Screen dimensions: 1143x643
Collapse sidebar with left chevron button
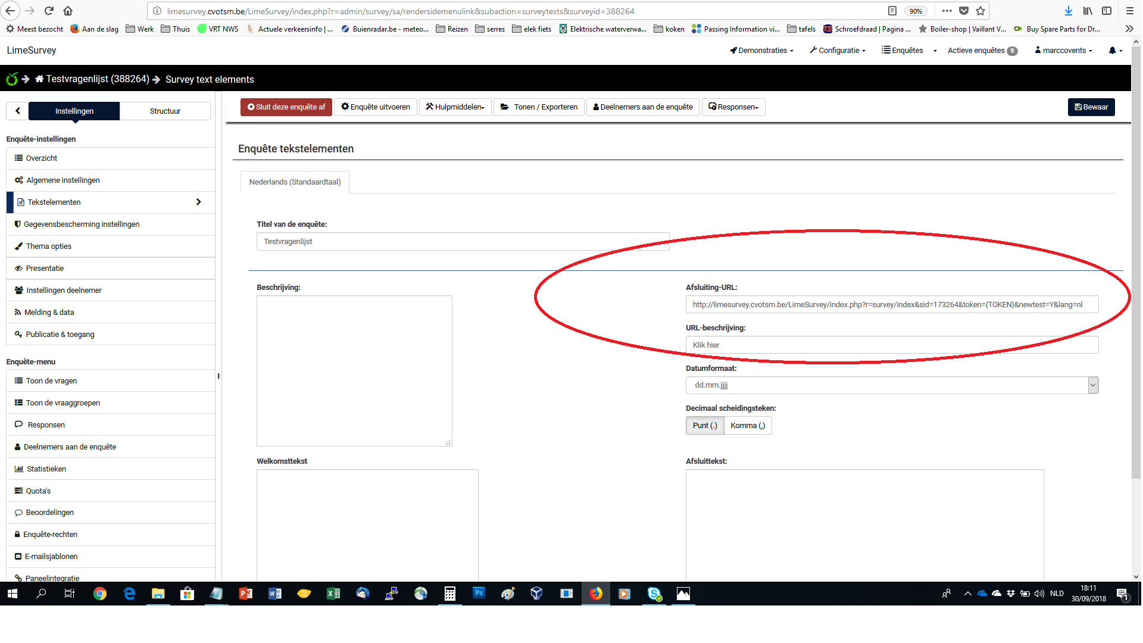[18, 111]
